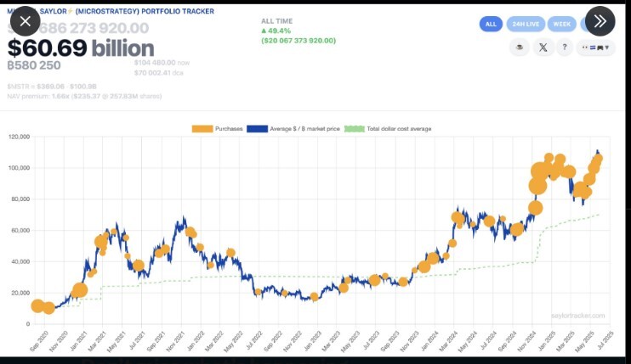Select the ALL time range tab

pos(491,24)
